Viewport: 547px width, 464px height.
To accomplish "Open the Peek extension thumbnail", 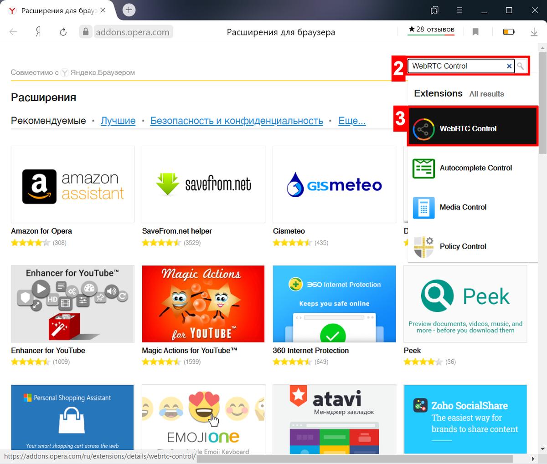I will coord(465,304).
